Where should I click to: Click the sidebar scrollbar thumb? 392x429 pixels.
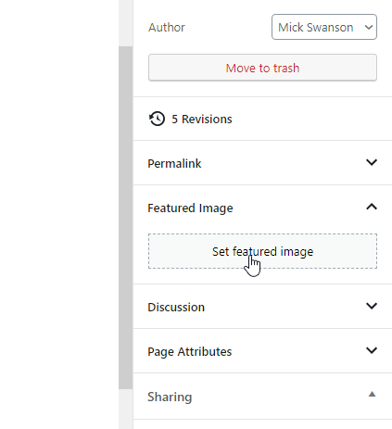pos(126,218)
